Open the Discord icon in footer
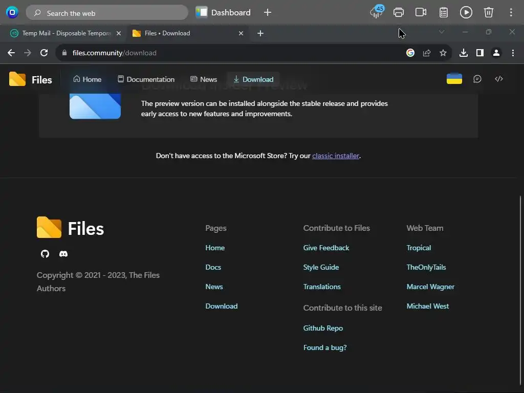The height and width of the screenshot is (393, 524). coord(63,254)
